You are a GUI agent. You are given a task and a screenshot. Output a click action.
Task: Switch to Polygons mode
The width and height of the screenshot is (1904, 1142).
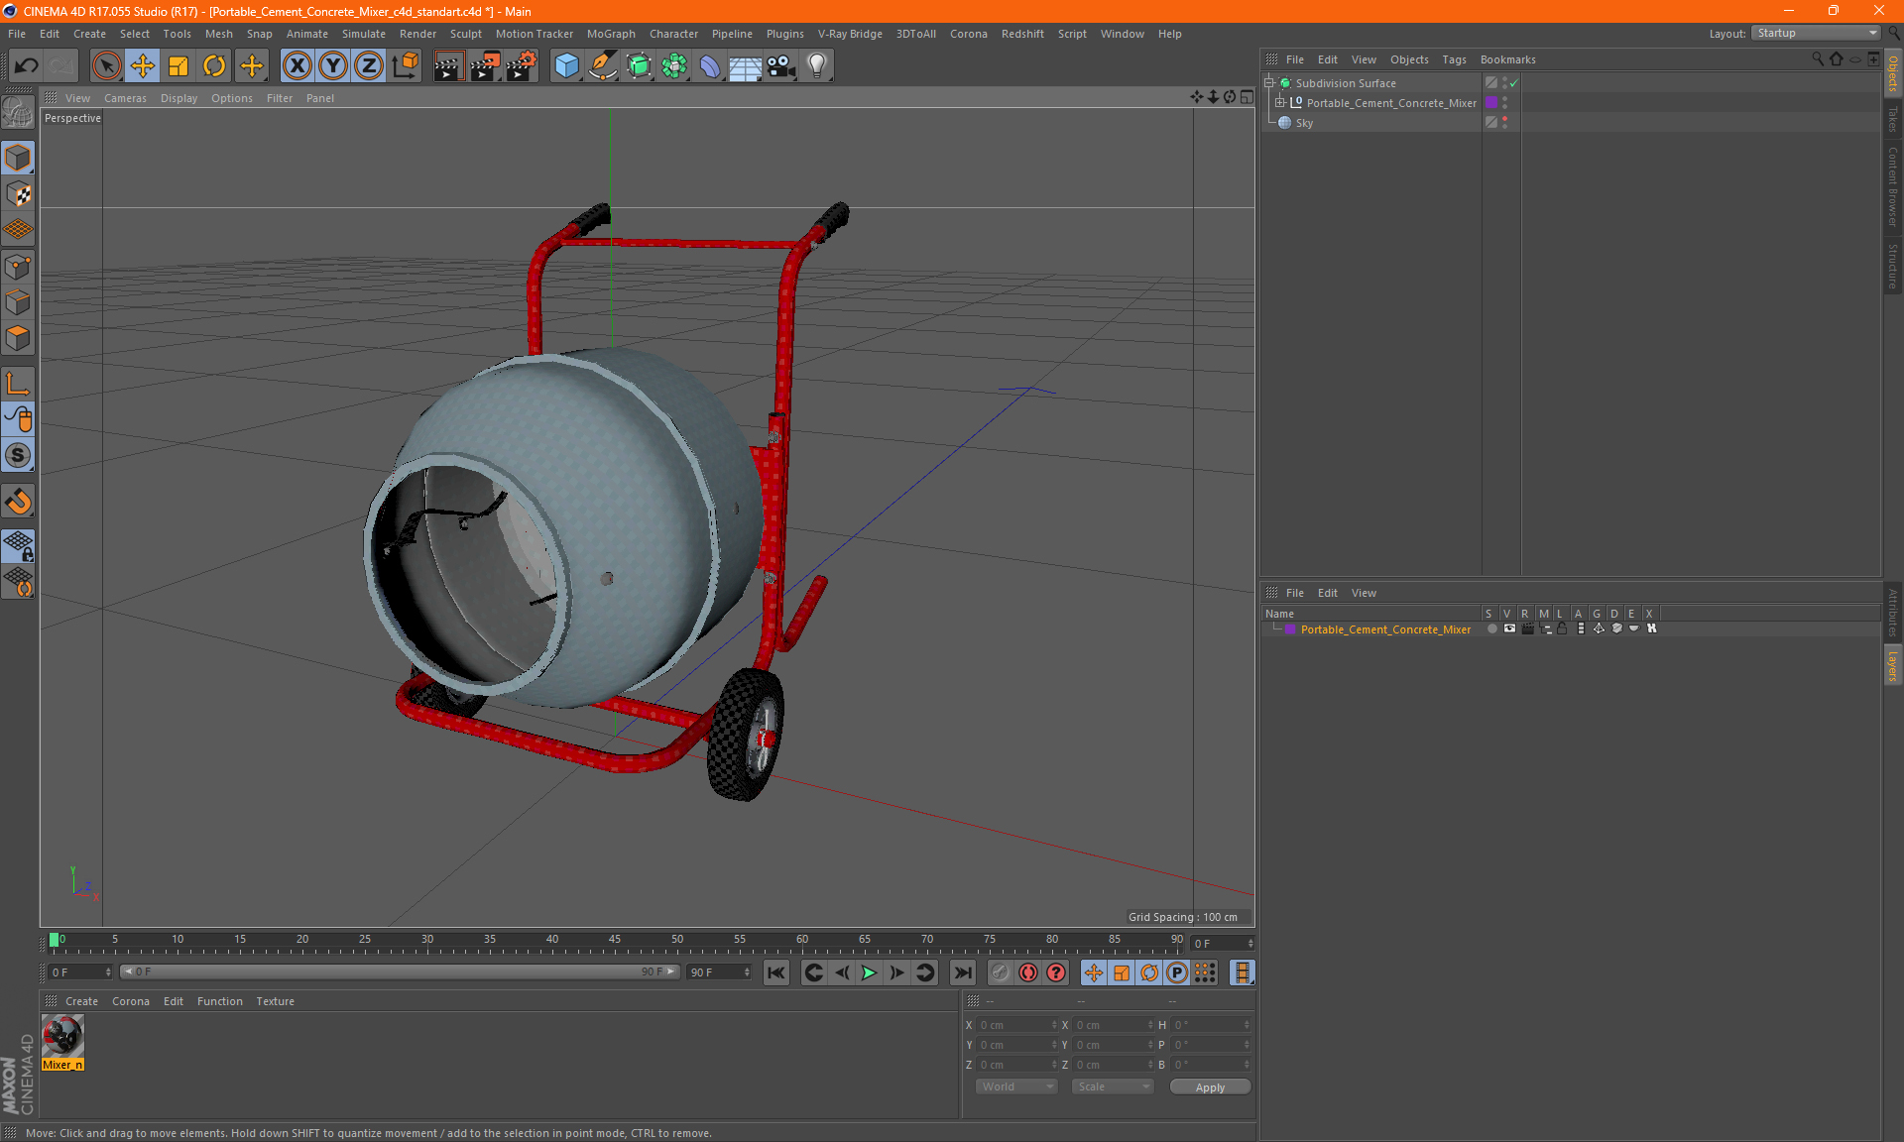18,338
